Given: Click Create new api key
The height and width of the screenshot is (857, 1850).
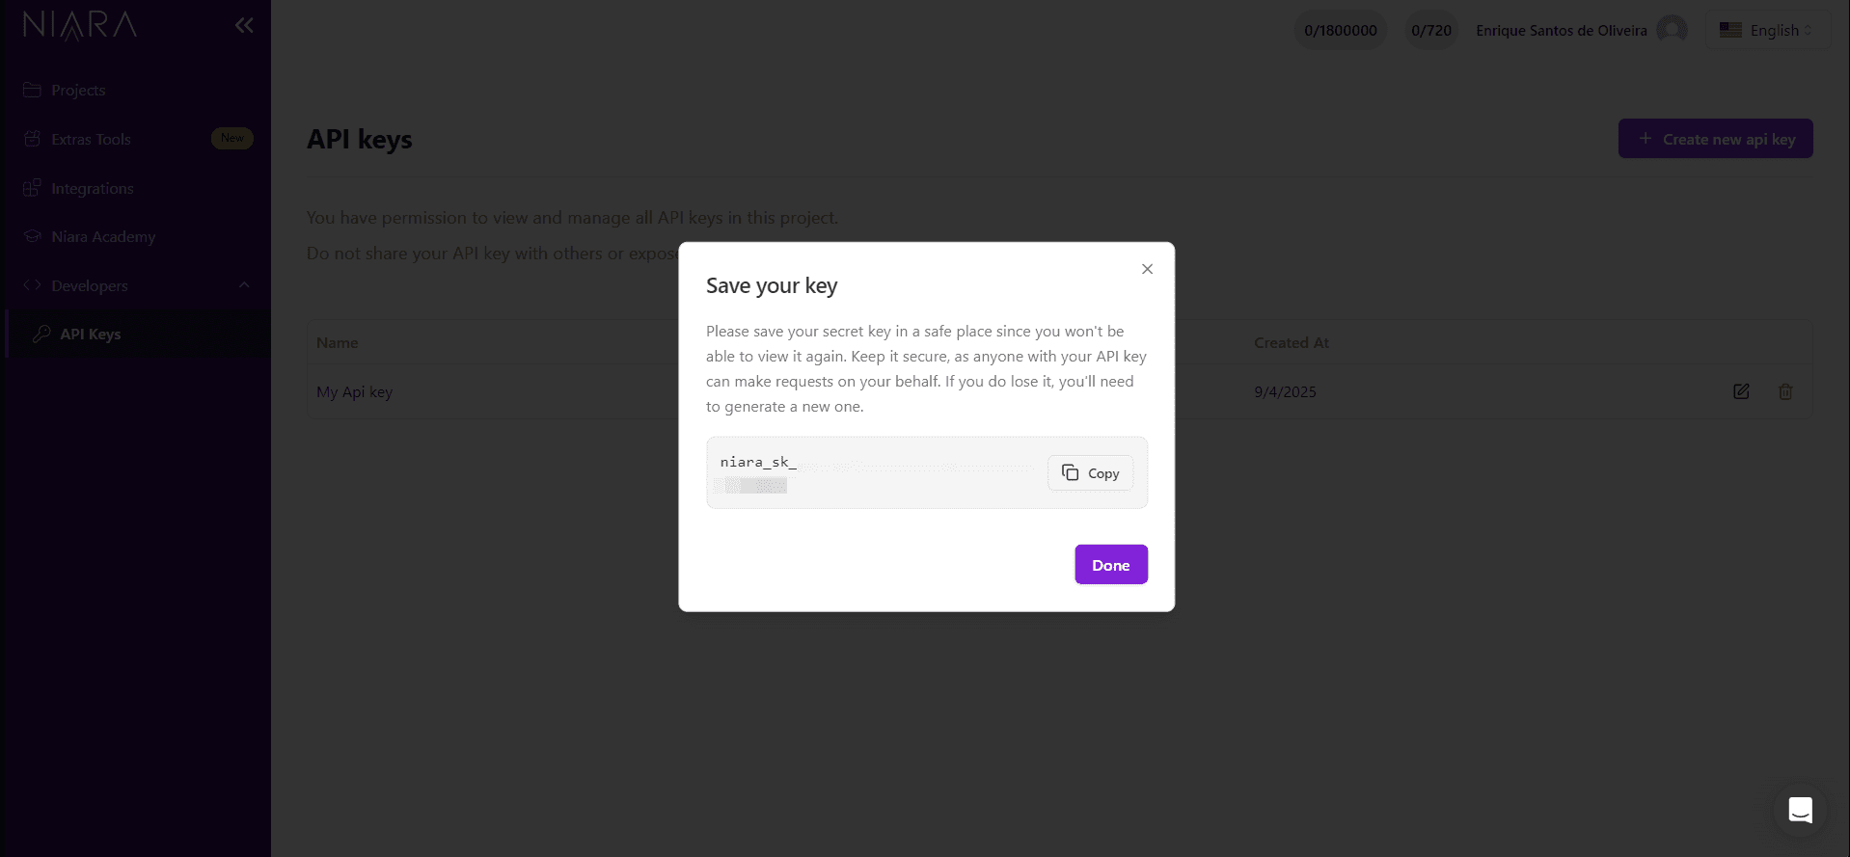Looking at the screenshot, I should click(1715, 138).
